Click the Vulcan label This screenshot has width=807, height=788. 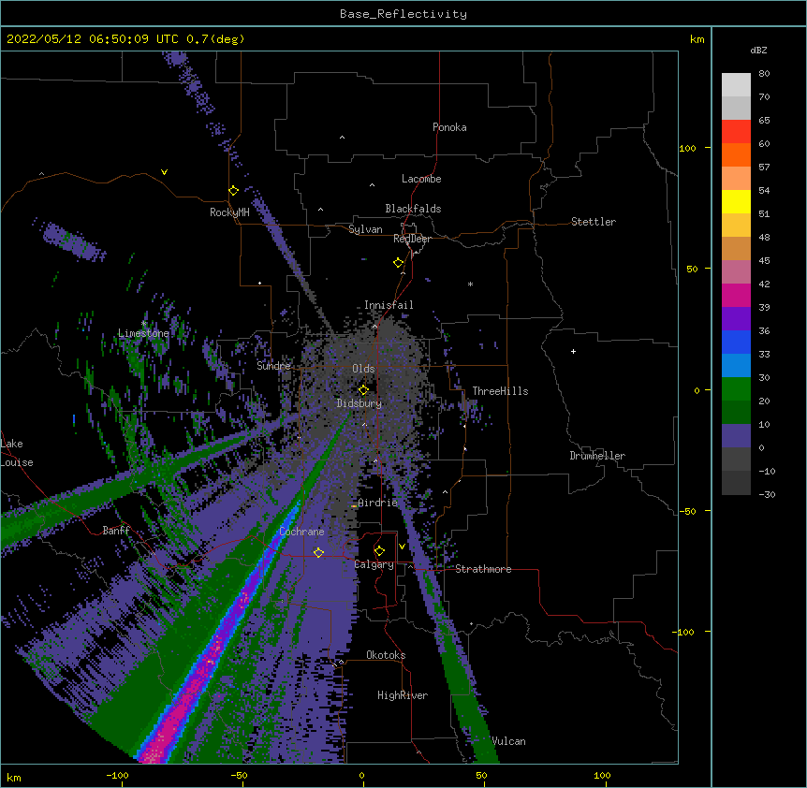pos(508,741)
